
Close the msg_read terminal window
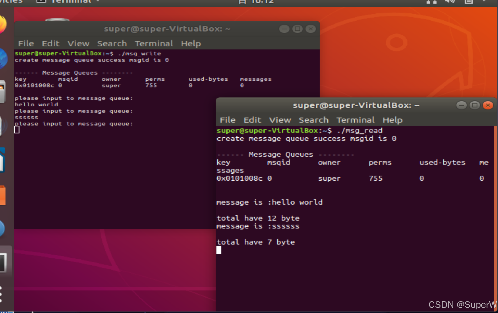[488, 105]
